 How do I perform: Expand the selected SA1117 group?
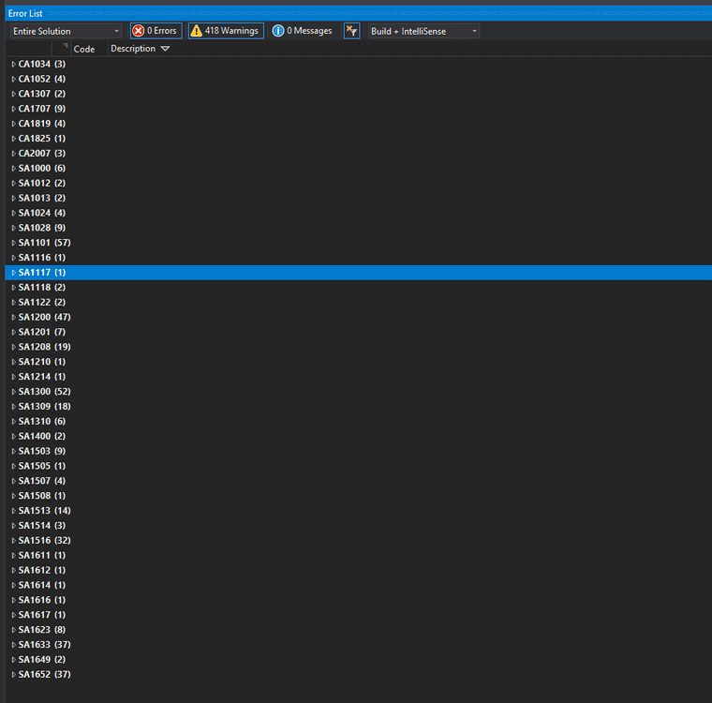pos(14,273)
